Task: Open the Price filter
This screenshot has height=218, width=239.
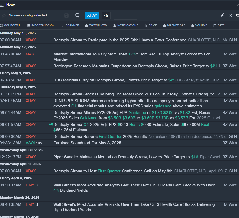Action: pos(151,25)
